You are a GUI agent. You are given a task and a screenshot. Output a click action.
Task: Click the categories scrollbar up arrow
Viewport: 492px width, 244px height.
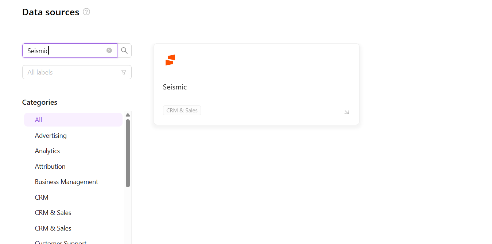128,115
